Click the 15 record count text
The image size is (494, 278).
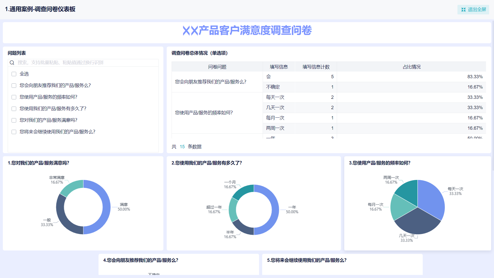coord(182,147)
